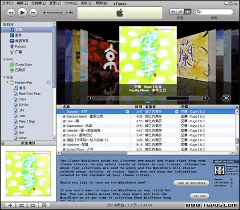Viewport: 240px width, 210px height.
Task: Collapse the Fashion iPod tree triangle
Action: point(7,82)
